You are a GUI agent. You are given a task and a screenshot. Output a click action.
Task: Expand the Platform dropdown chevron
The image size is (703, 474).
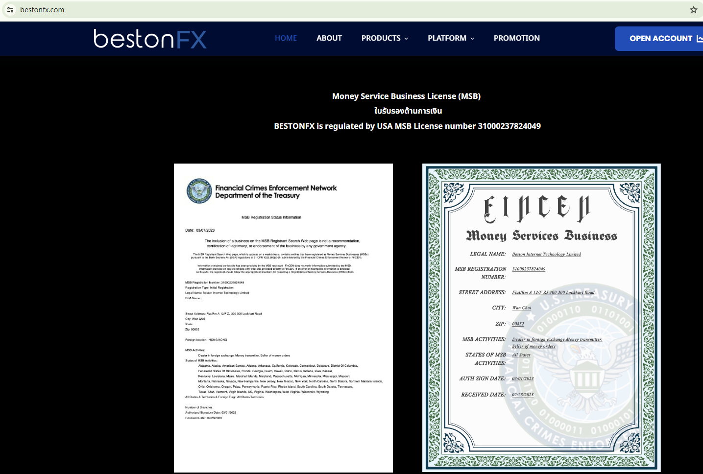472,39
